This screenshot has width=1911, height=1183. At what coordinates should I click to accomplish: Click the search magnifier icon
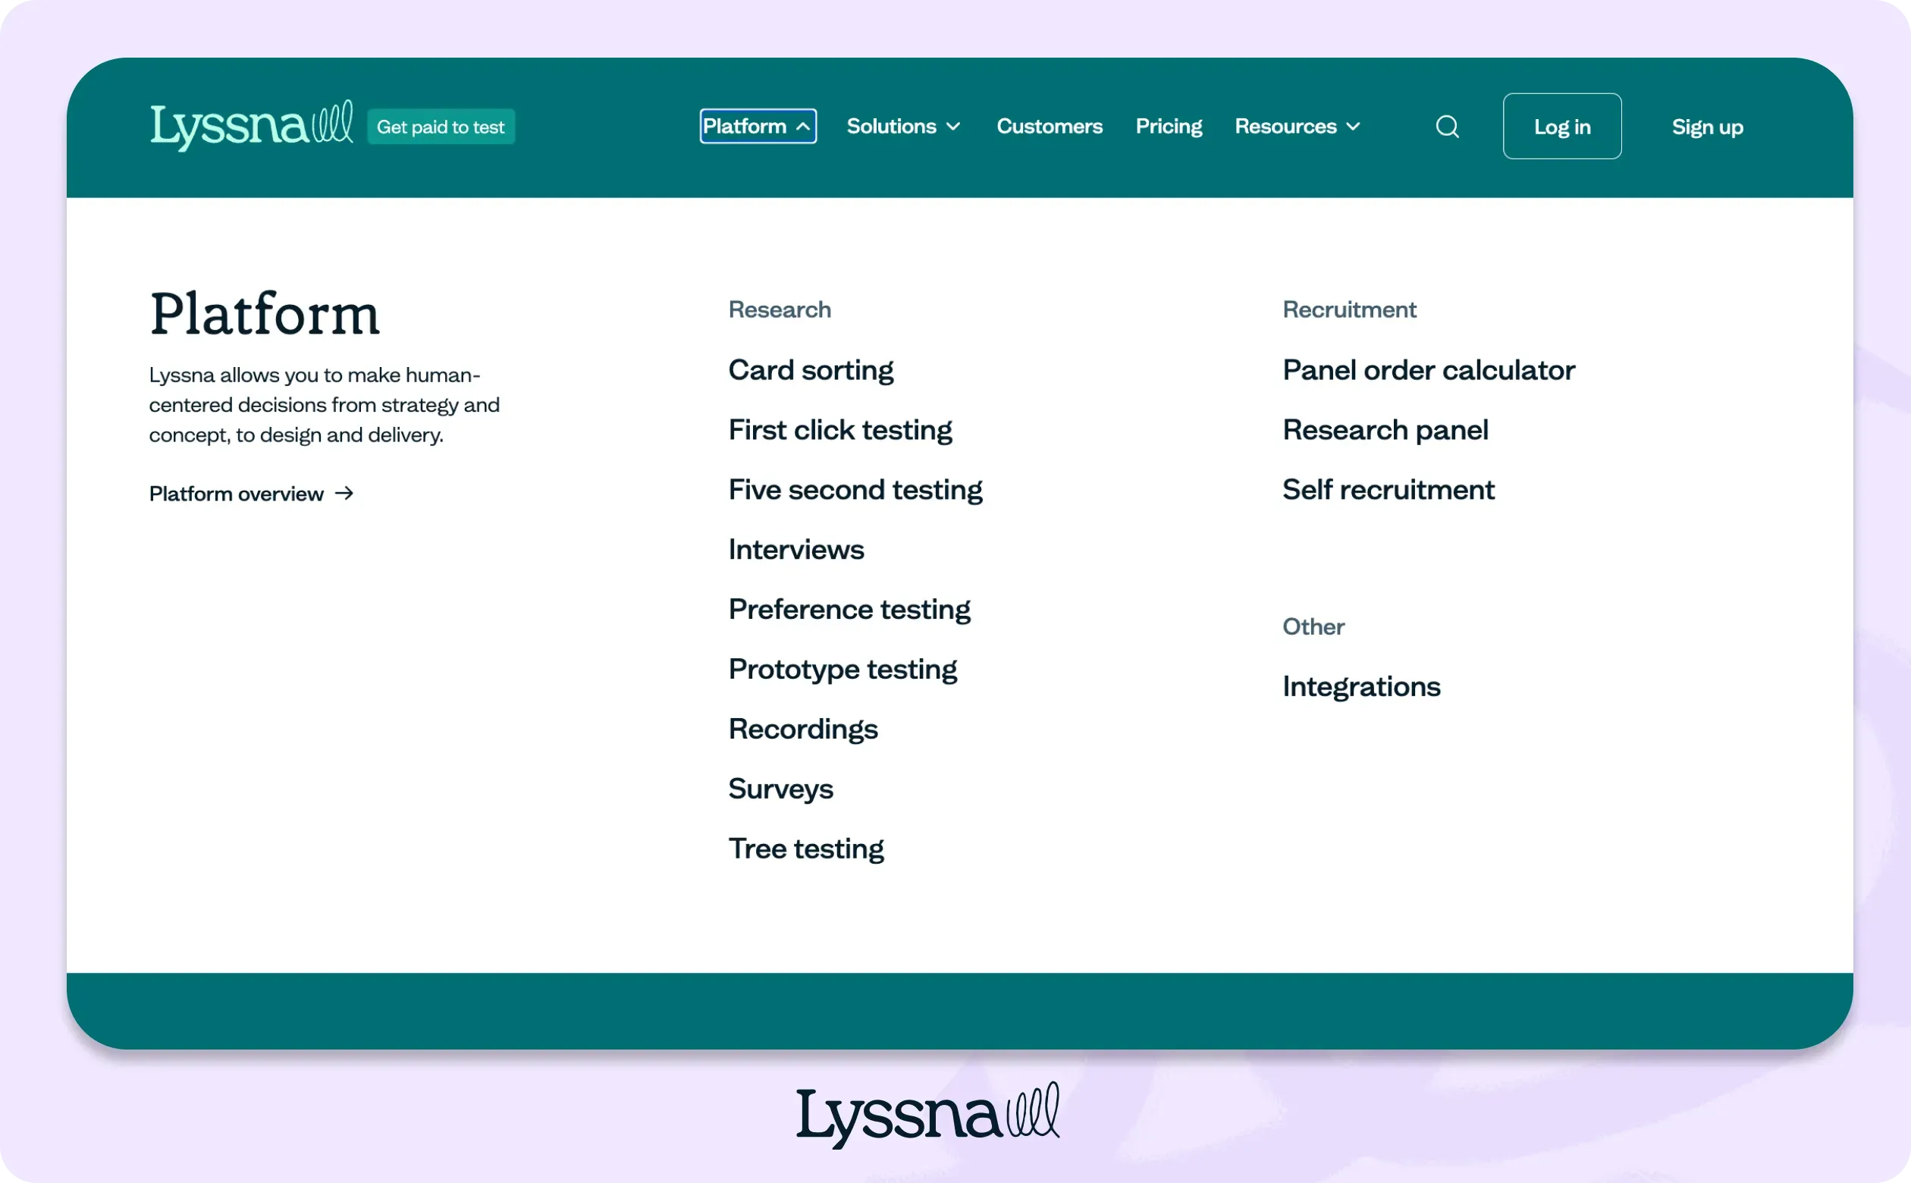coord(1447,127)
